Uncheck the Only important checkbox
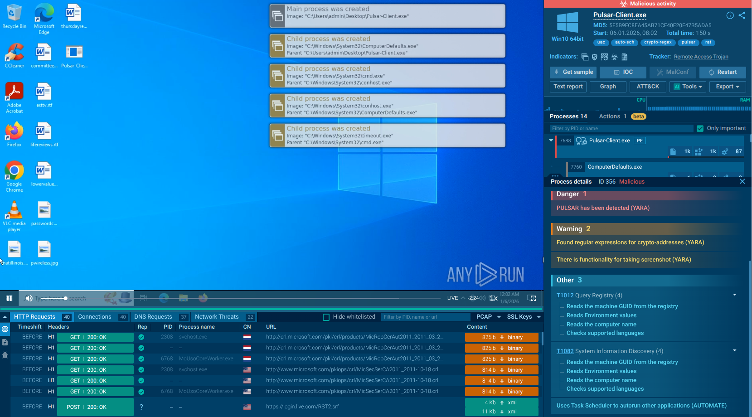The height and width of the screenshot is (417, 752). (x=700, y=128)
